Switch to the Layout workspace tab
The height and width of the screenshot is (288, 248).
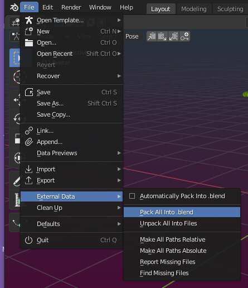[x=161, y=9]
